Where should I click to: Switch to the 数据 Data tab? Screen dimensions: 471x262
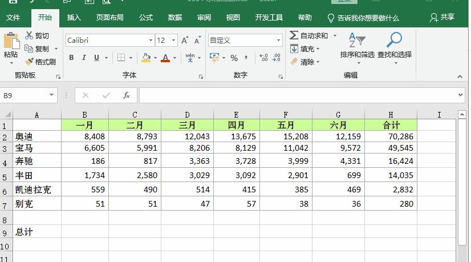(x=175, y=18)
